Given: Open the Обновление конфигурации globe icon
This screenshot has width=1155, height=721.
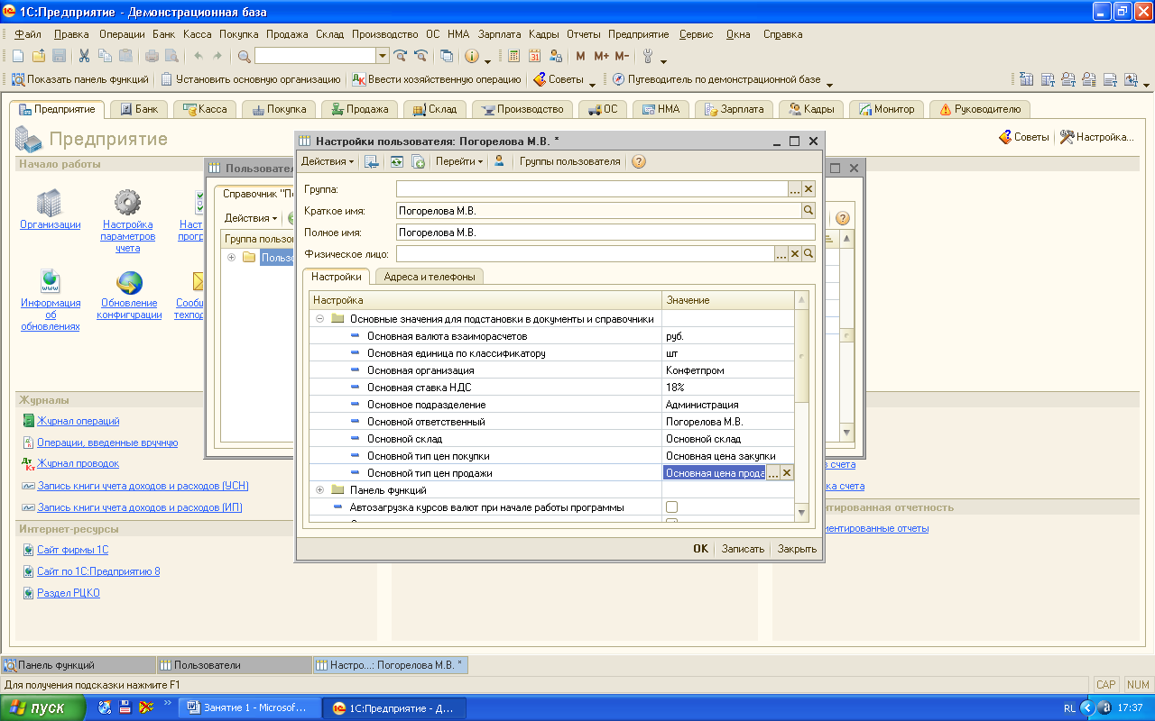Looking at the screenshot, I should 130,283.
